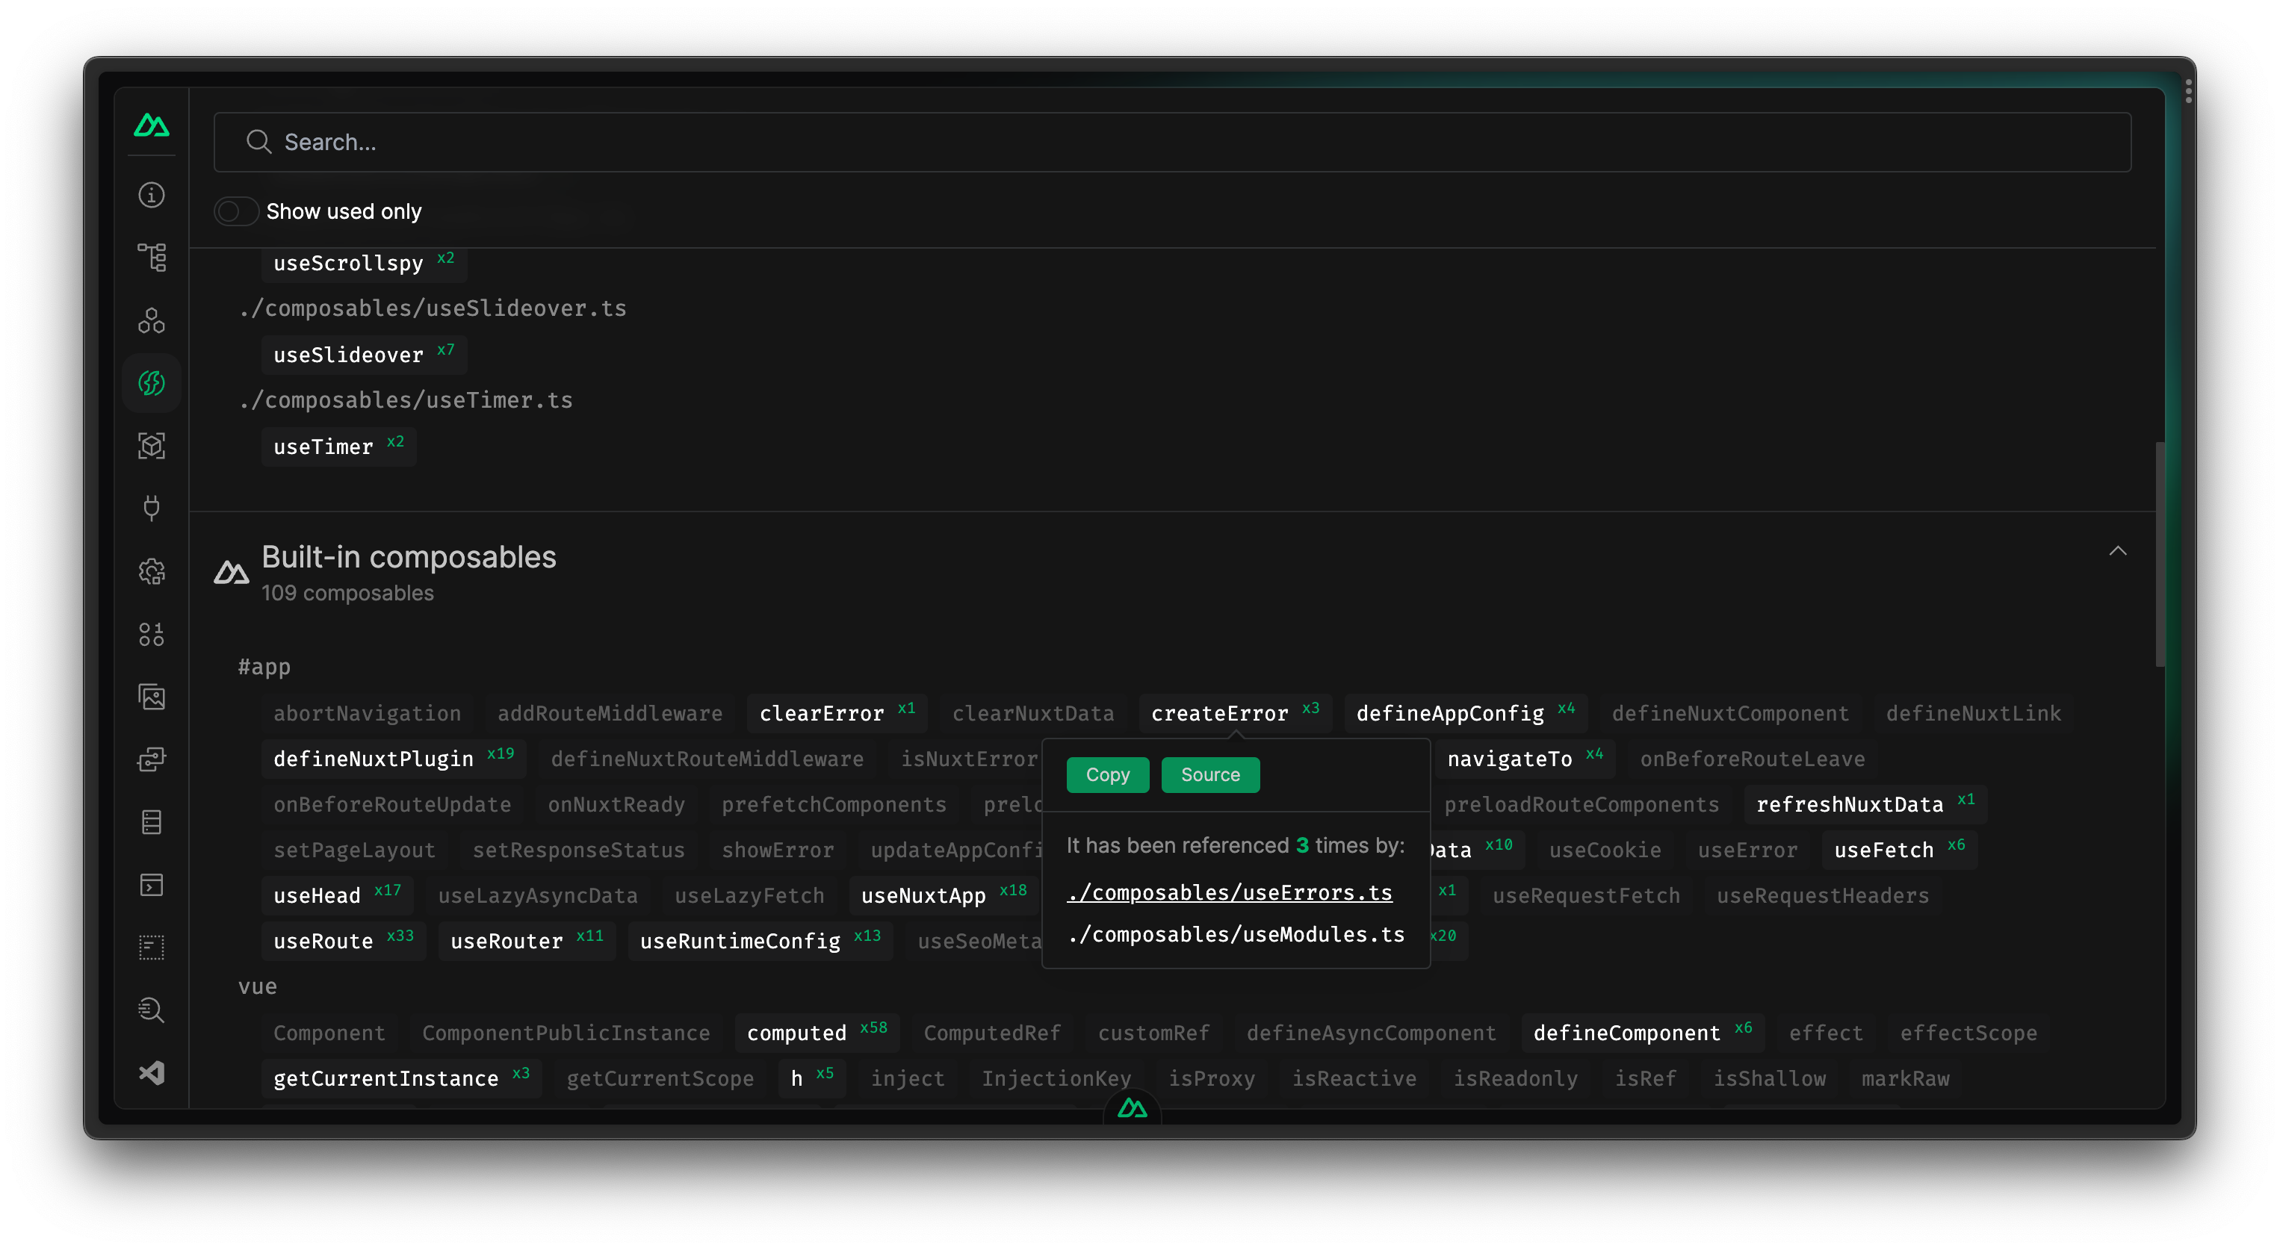Open the Terminal panel icon
The height and width of the screenshot is (1250, 2280).
152,886
